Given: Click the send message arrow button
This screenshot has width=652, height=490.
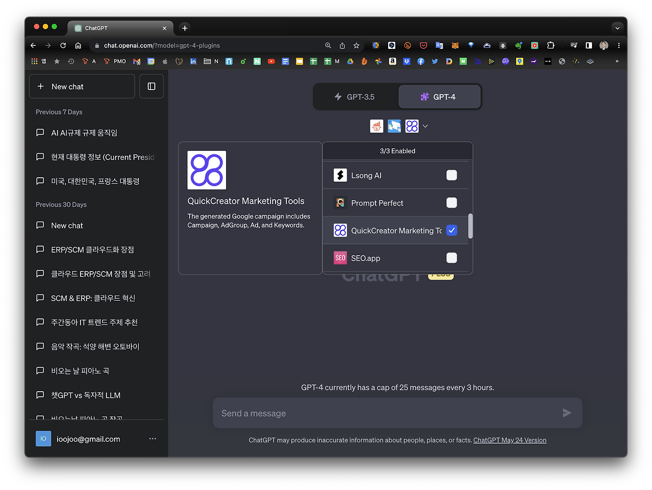Looking at the screenshot, I should [567, 413].
